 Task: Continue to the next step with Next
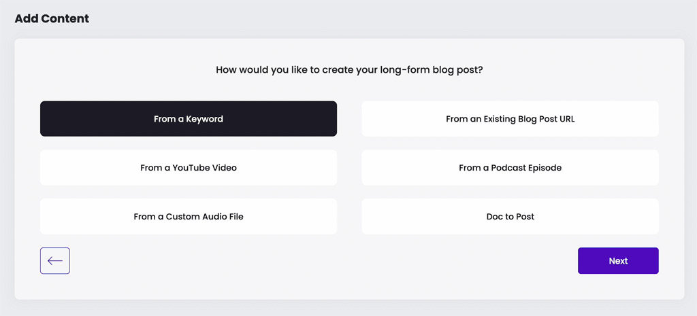pos(618,260)
